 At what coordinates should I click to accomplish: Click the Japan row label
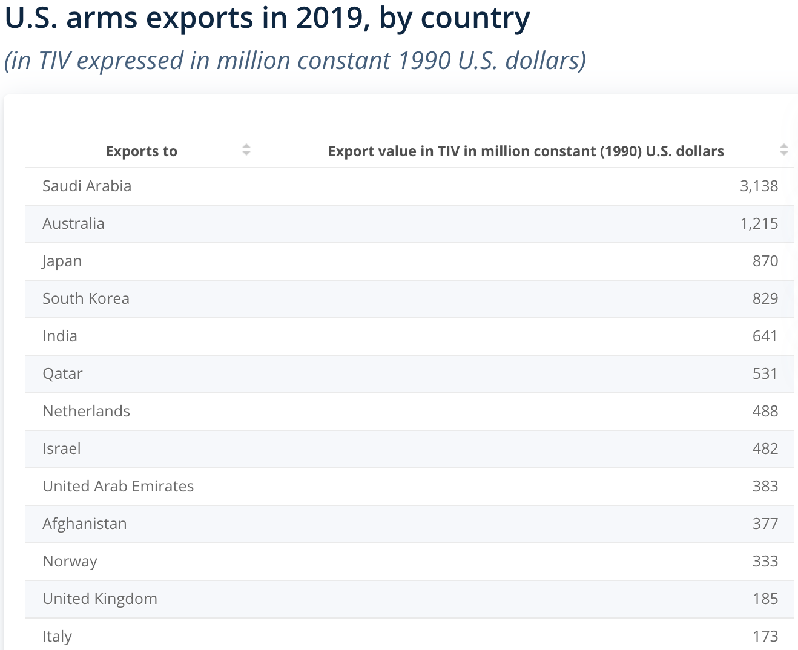(x=62, y=261)
